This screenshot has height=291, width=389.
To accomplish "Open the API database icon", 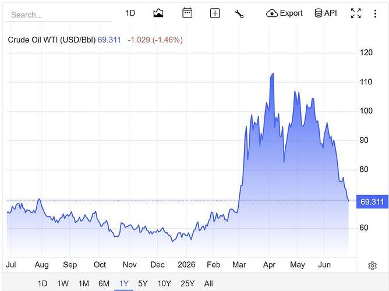I will click(x=326, y=13).
